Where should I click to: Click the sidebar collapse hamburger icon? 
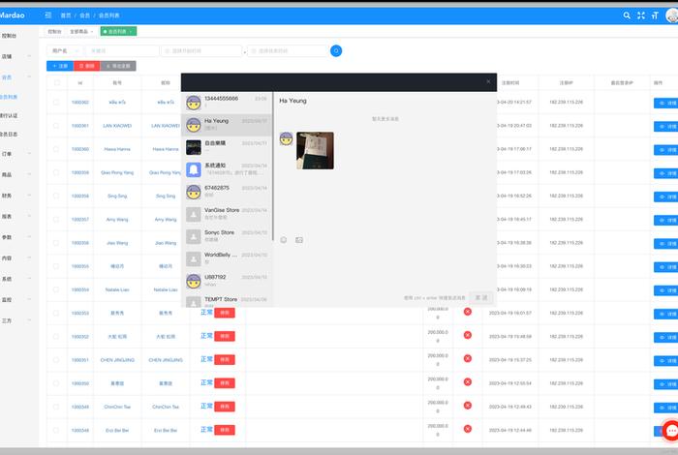click(x=48, y=15)
